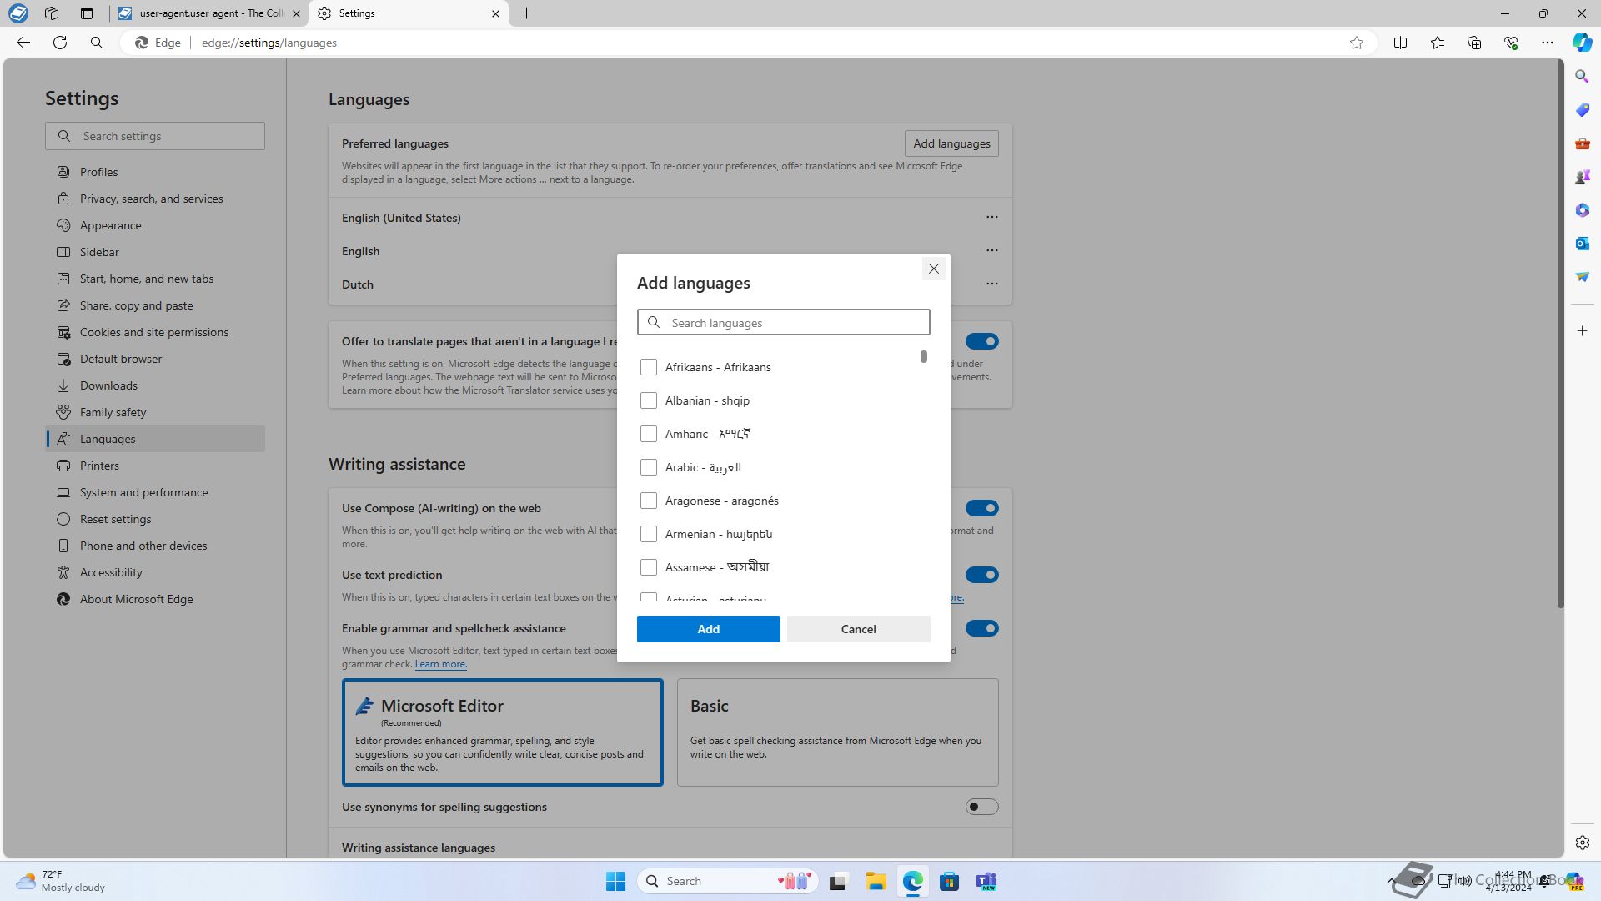Open Collections icon in toolbar
Image resolution: width=1601 pixels, height=901 pixels.
pyautogui.click(x=1473, y=43)
